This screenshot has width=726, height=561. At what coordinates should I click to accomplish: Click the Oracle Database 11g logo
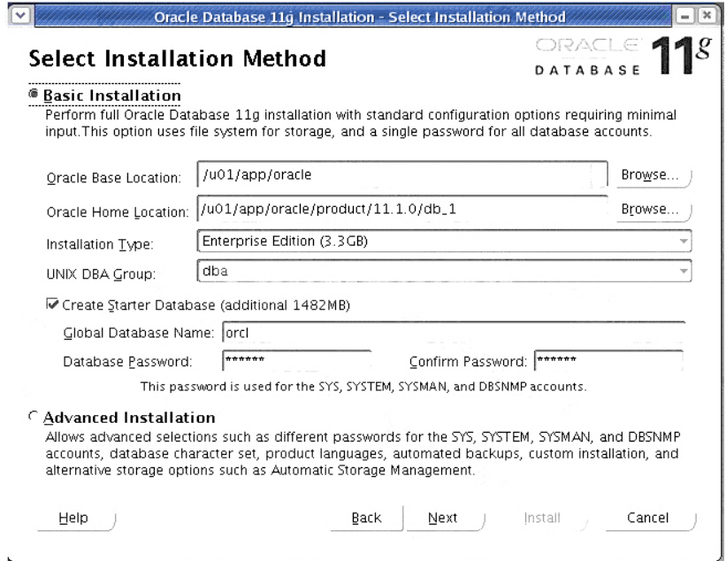click(623, 56)
